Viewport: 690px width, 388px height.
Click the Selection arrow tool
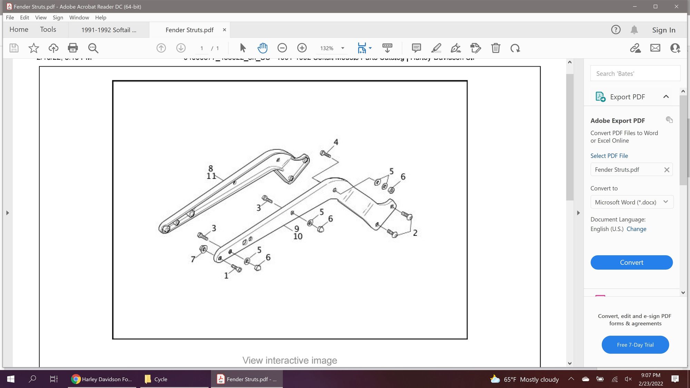(x=243, y=48)
